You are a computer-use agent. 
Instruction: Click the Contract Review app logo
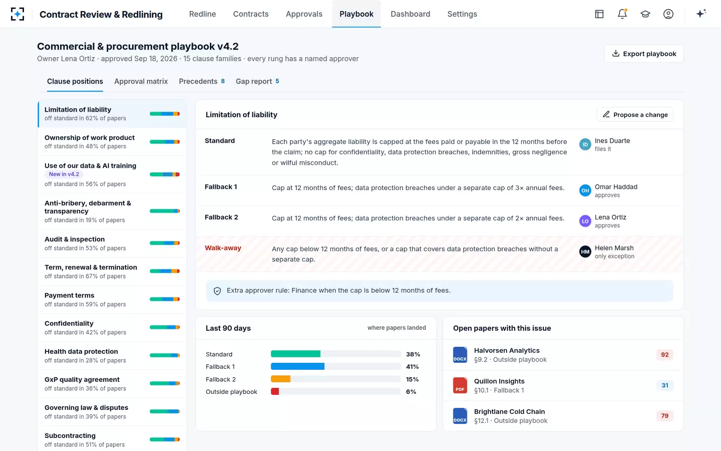pos(18,14)
